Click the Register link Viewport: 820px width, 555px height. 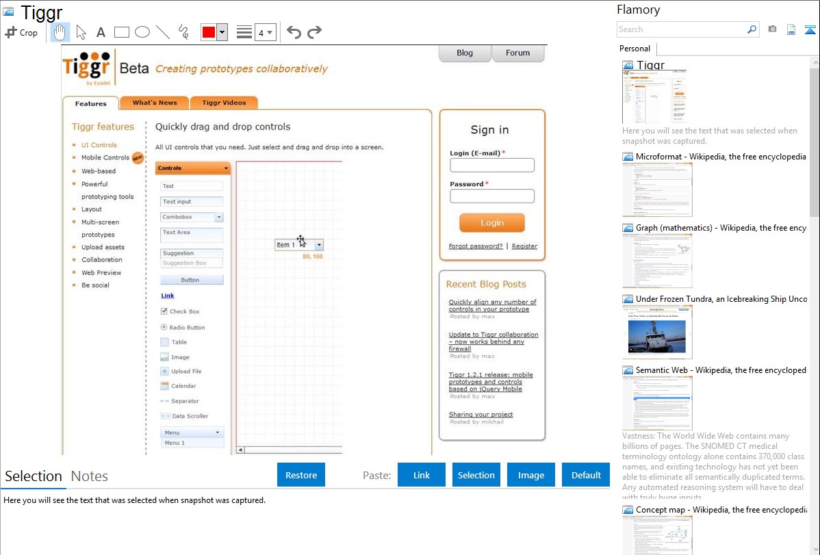point(524,246)
